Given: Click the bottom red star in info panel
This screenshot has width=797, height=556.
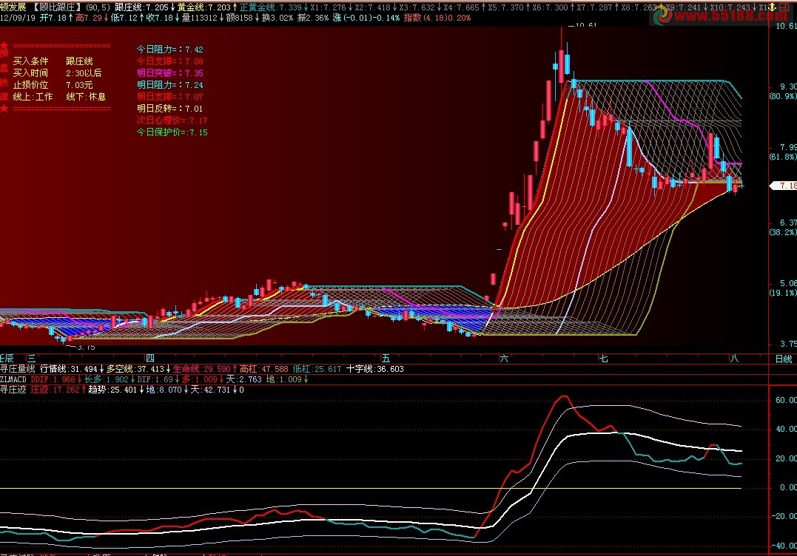Looking at the screenshot, I should click(4, 109).
